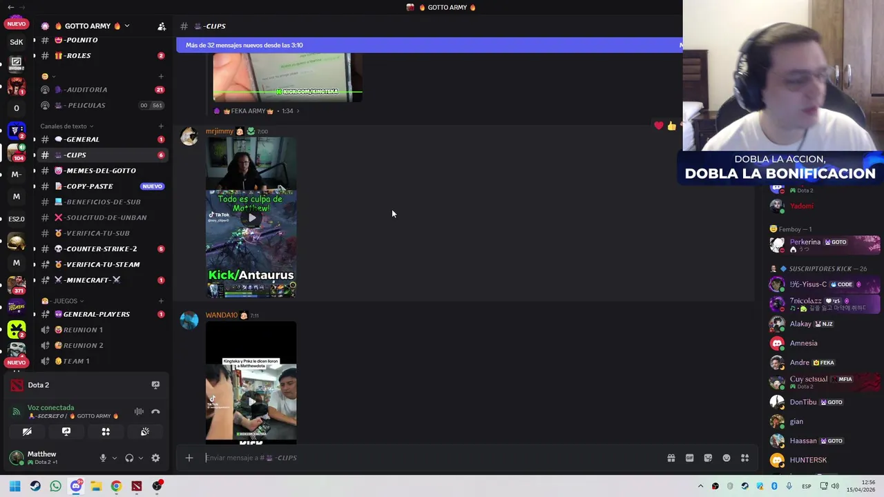This screenshot has width=884, height=497.
Task: Click the message input field for CLIPS
Action: 432,458
